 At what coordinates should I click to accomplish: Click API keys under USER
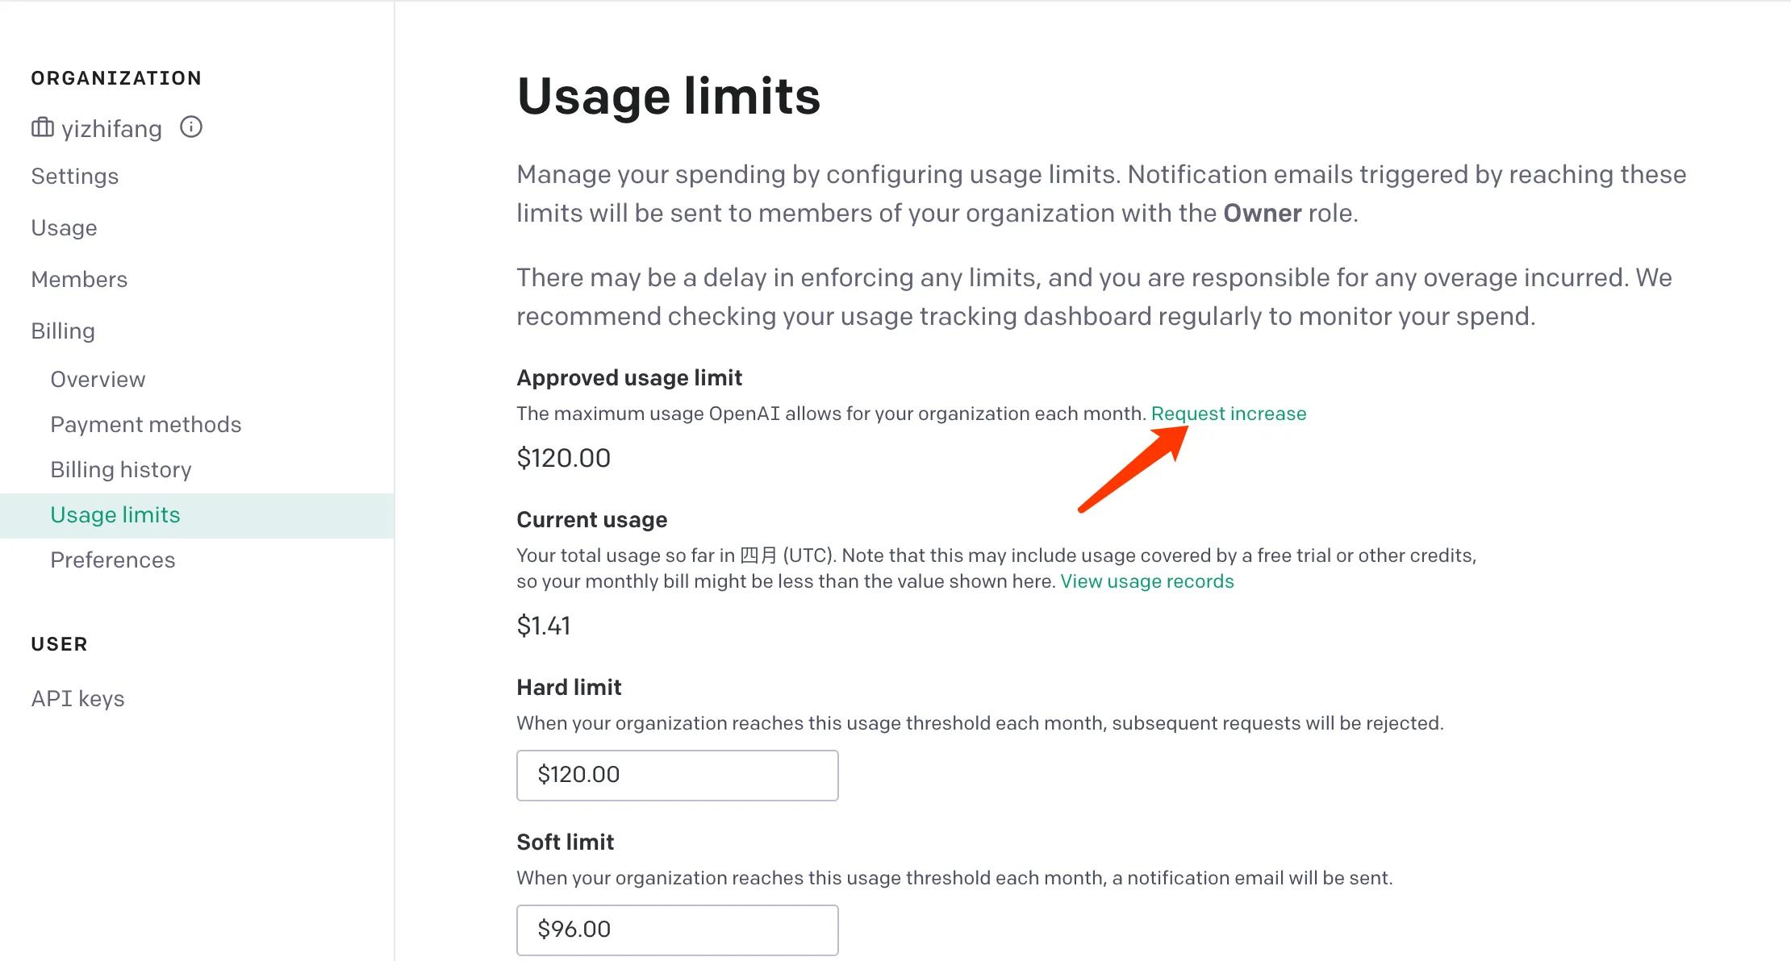click(79, 698)
